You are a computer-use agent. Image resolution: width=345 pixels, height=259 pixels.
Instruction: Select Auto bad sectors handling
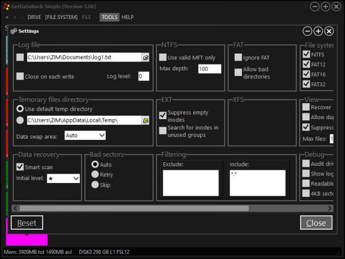point(95,164)
